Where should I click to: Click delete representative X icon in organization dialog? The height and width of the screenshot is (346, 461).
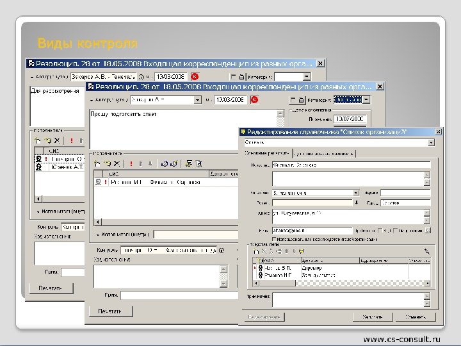coord(264,251)
